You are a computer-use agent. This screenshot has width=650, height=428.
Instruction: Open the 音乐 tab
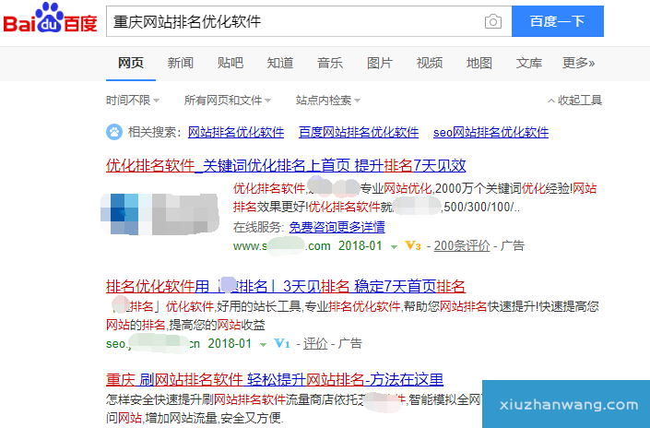click(330, 63)
